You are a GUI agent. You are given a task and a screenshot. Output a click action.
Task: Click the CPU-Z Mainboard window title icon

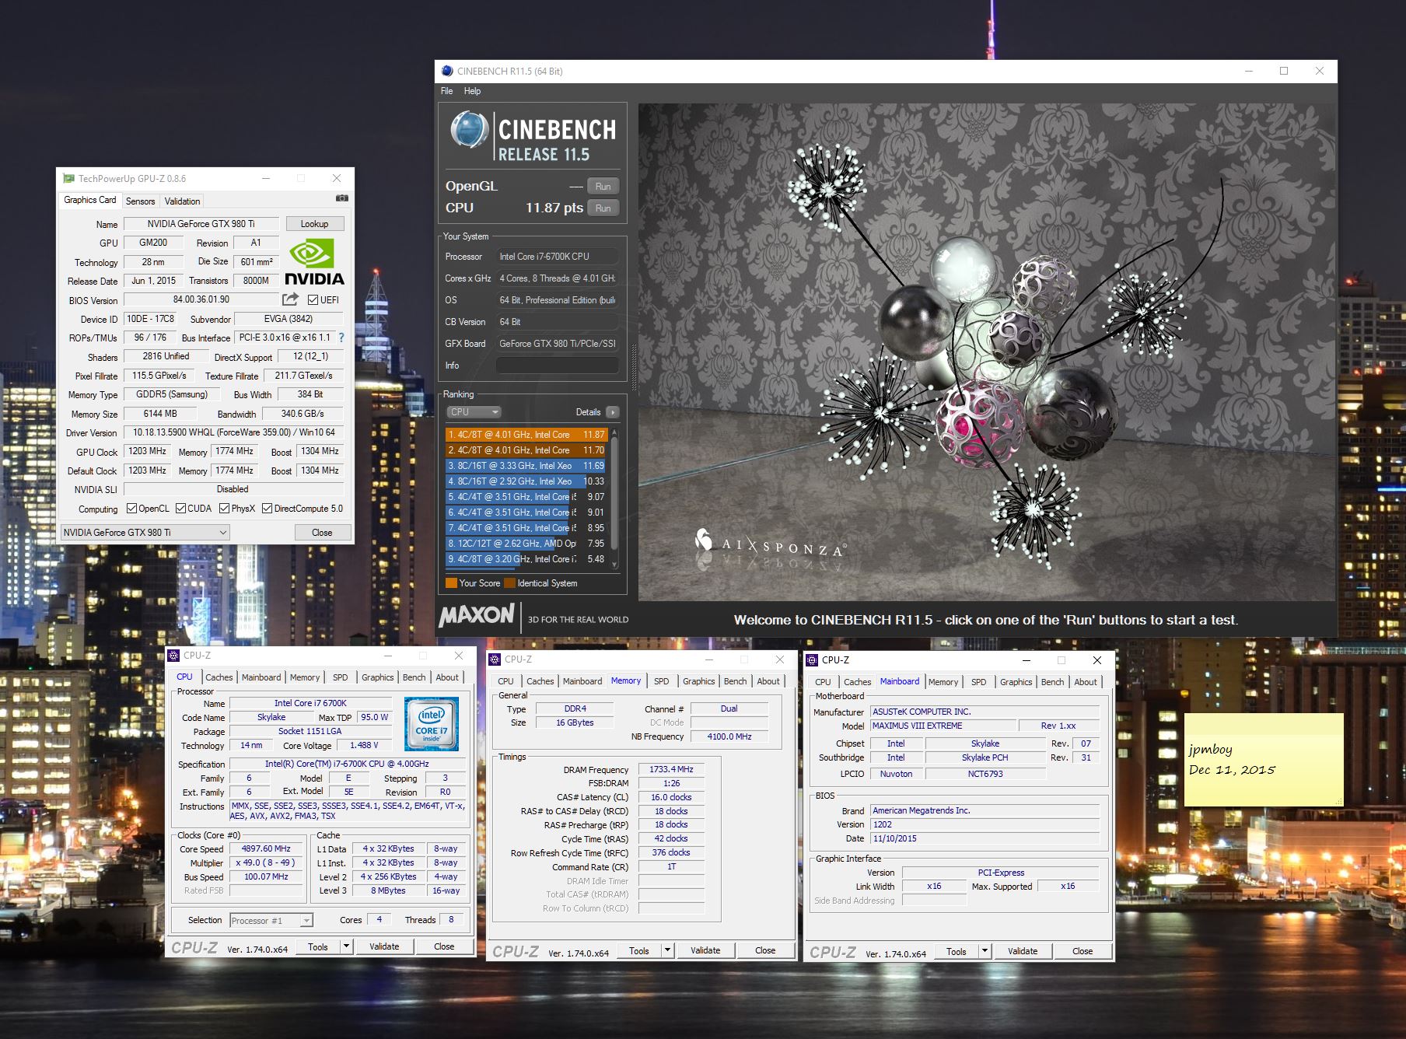pyautogui.click(x=812, y=660)
